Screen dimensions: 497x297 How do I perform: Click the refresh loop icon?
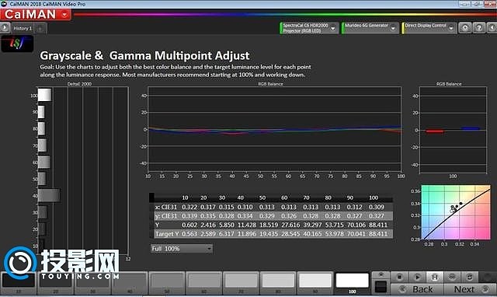click(x=469, y=277)
